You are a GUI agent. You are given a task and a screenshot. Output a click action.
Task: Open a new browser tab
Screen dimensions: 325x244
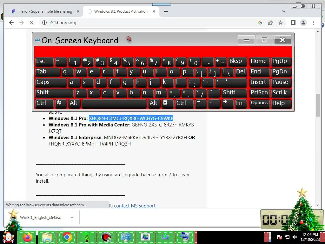click(x=166, y=11)
